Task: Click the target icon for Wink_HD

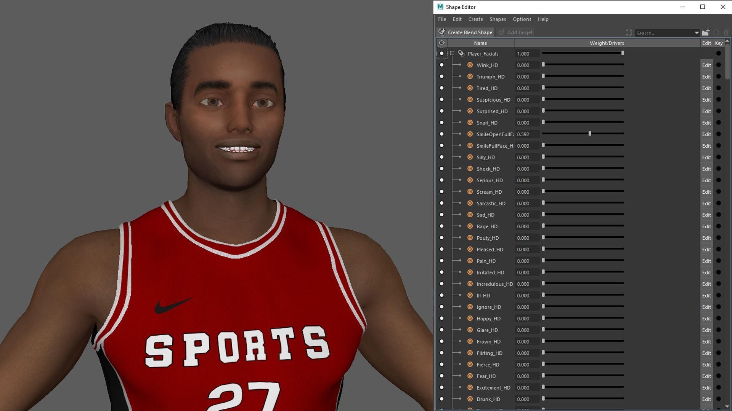Action: coord(470,65)
